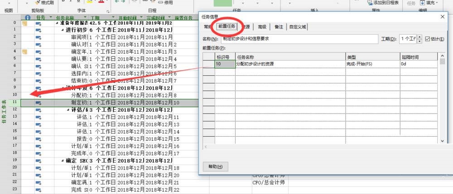Click the task mode icon in row 12
This screenshot has height=194, width=453.
[x=39, y=110]
